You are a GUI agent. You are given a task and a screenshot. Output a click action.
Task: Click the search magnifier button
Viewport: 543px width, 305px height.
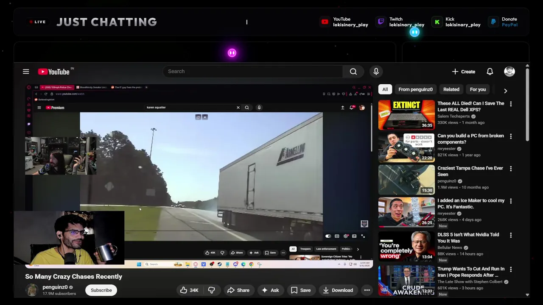[x=353, y=72]
